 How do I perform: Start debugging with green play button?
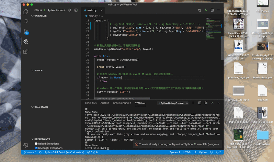click(45, 10)
